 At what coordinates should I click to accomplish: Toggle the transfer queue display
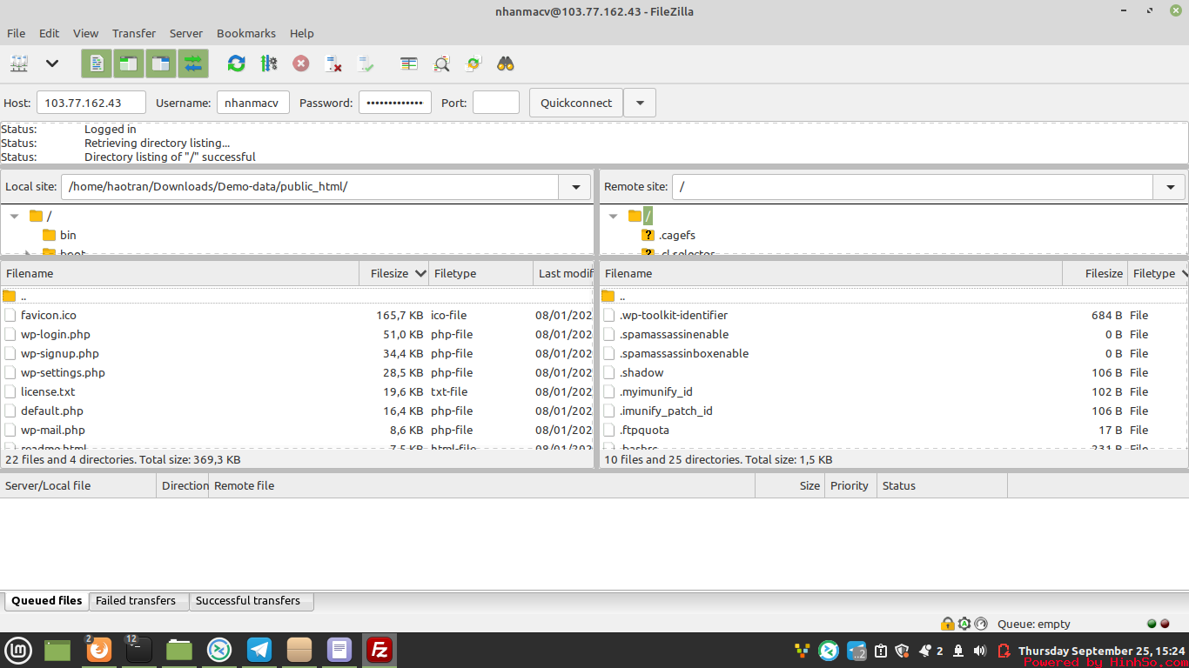pyautogui.click(x=191, y=63)
